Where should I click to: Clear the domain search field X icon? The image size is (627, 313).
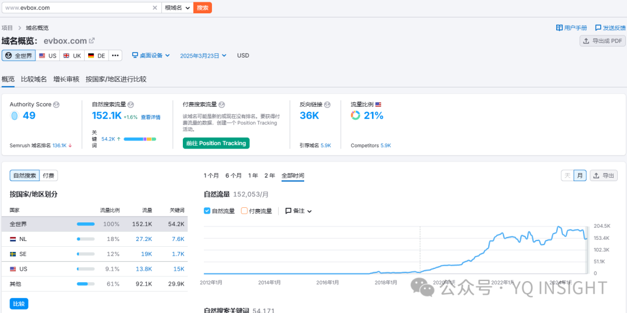(155, 8)
